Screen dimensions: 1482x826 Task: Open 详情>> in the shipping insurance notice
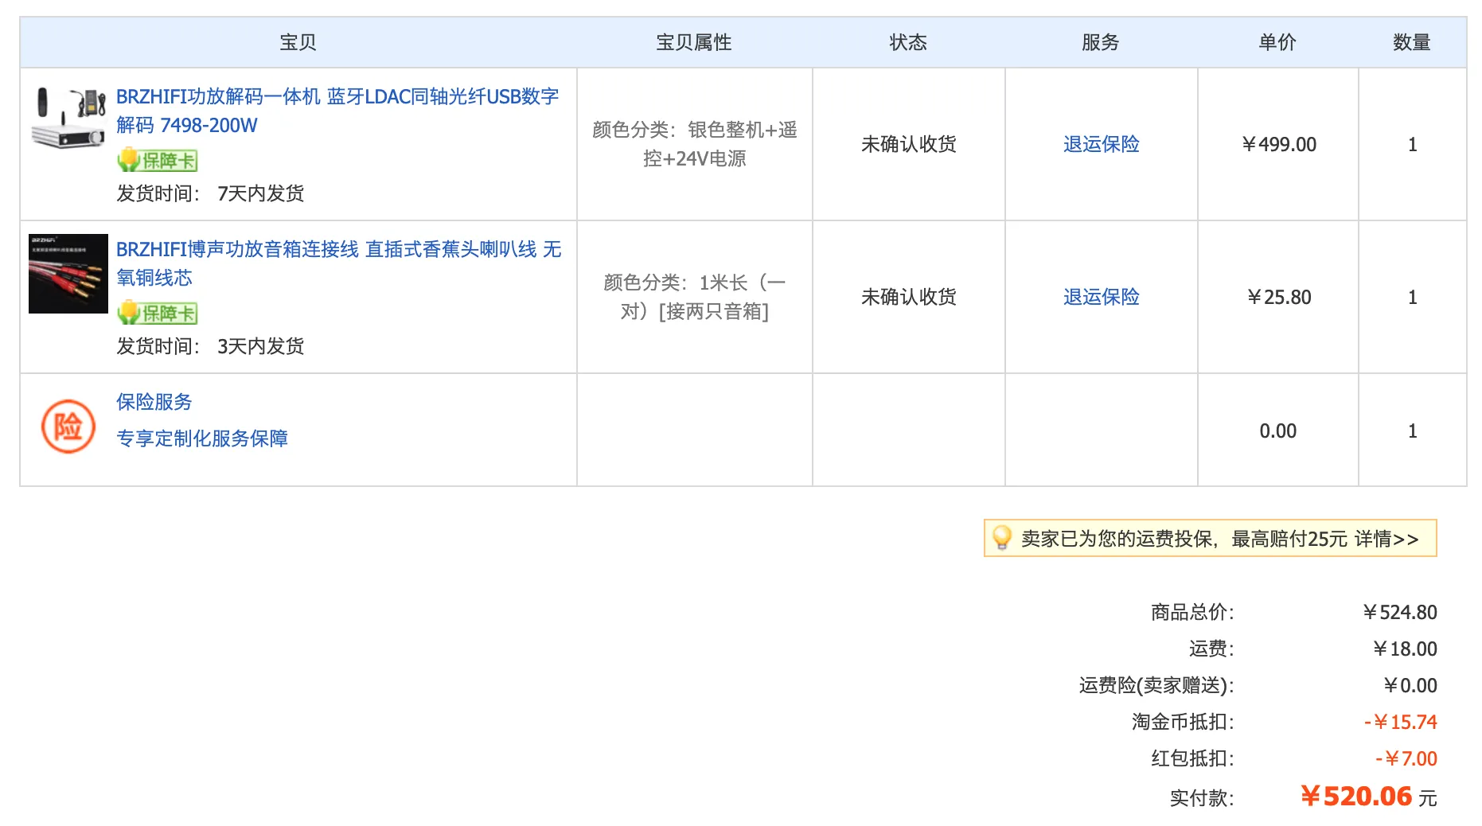click(x=1386, y=539)
